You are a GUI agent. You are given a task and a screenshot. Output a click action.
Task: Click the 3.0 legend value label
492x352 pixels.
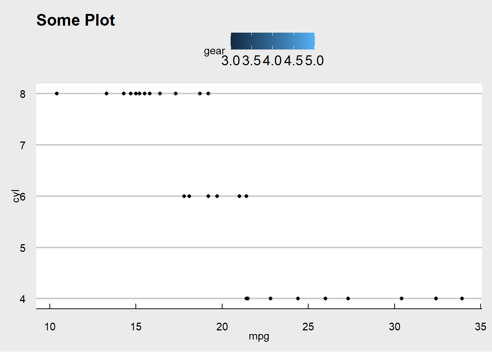click(230, 61)
